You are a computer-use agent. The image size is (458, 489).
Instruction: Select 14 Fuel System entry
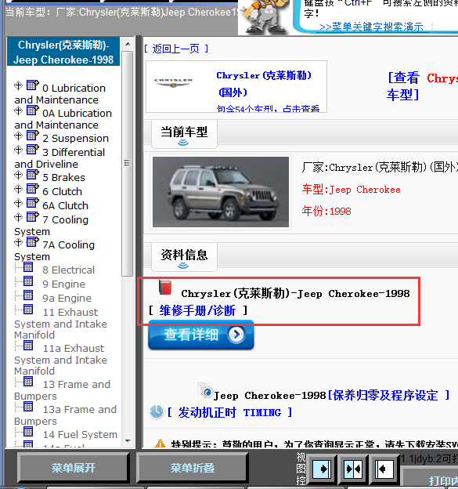point(80,434)
